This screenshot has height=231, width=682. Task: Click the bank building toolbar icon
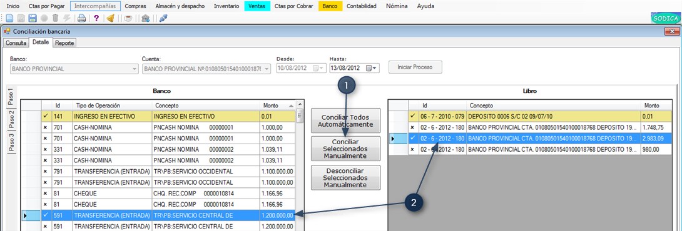pos(146,18)
